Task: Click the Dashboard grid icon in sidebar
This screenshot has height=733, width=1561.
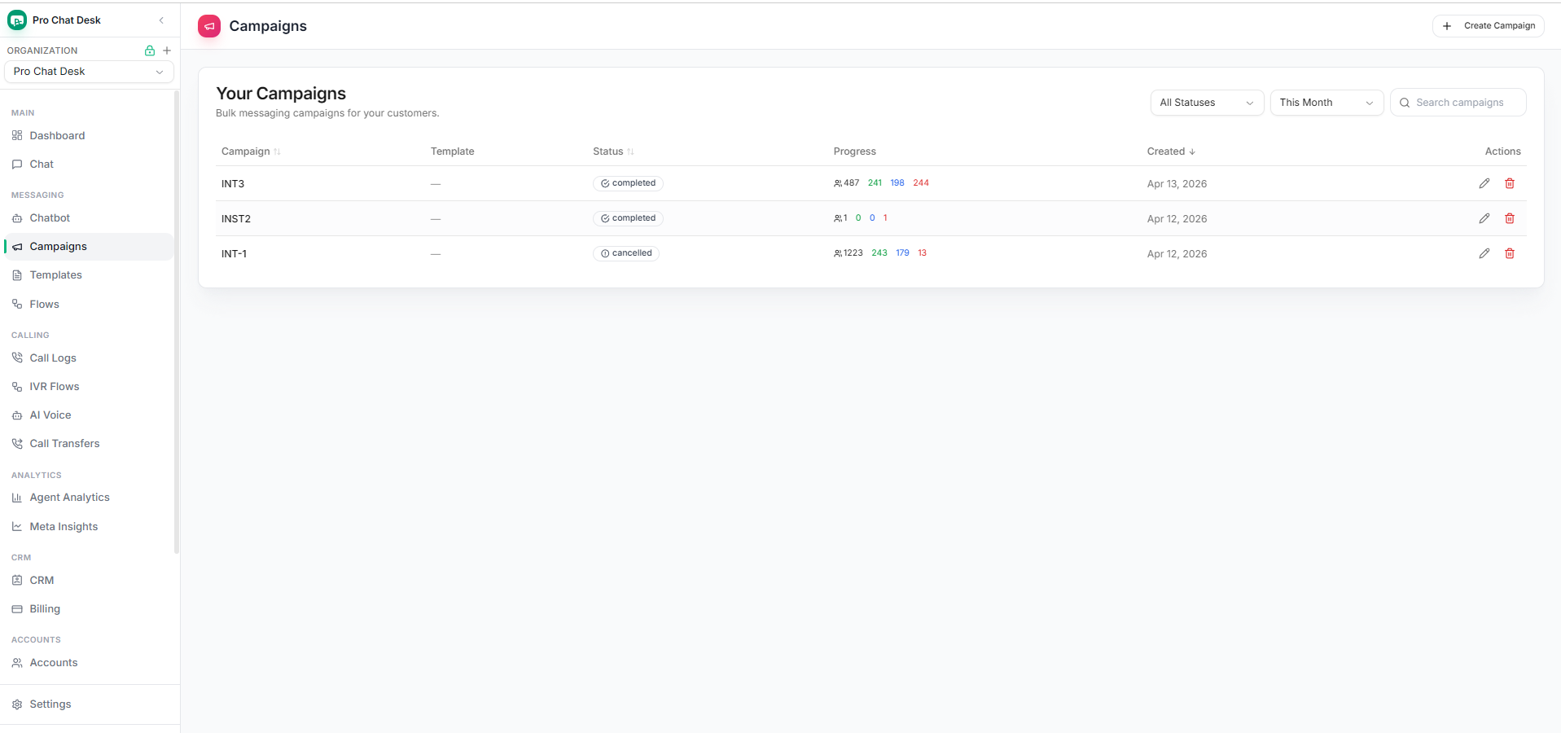Action: click(17, 136)
